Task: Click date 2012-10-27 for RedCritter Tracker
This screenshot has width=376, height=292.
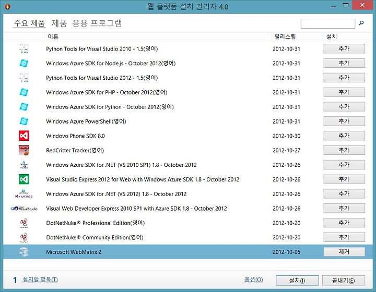Action: pos(286,151)
